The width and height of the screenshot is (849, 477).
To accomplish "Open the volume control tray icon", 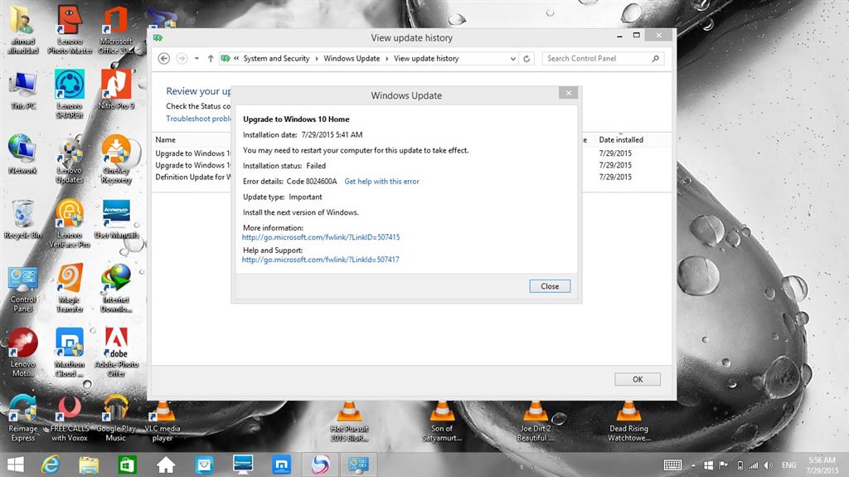I will (769, 465).
